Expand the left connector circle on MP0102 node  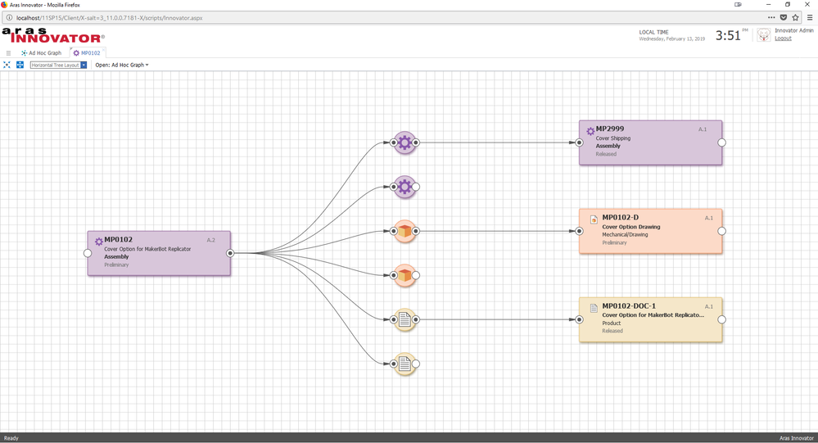click(88, 253)
